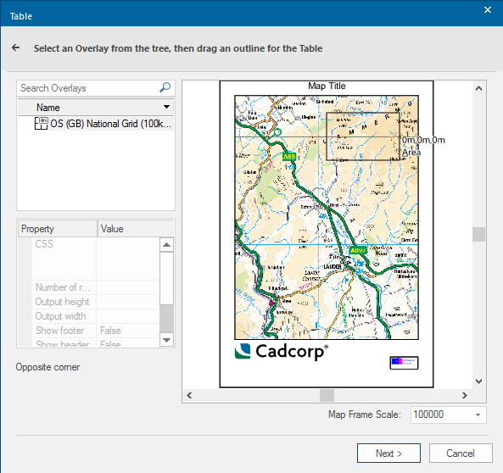Close the Table dialog
This screenshot has width=503, height=473.
(x=488, y=10)
